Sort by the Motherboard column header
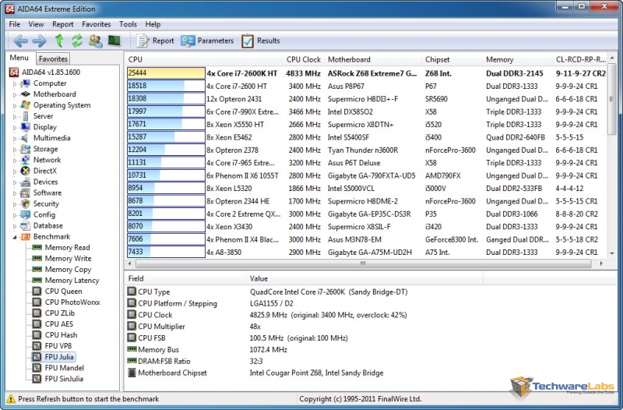The image size is (623, 410). [373, 59]
